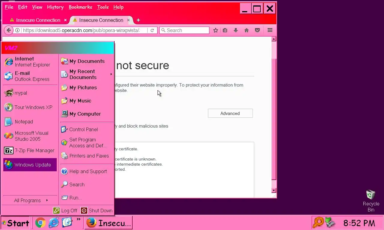
Task: Open Firefox Help menu
Action: [118, 7]
